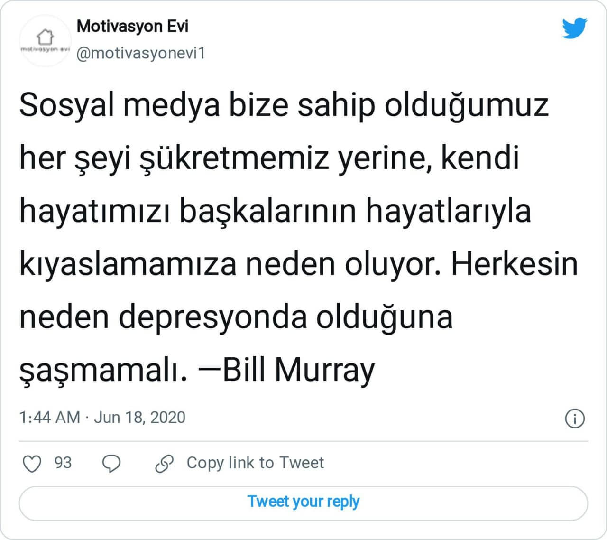Click the time 1:44 AM

[x=49, y=418]
